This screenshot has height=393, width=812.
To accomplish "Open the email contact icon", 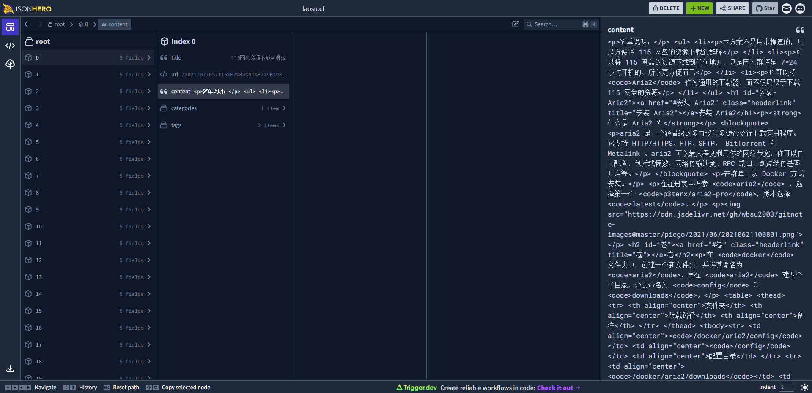I will pos(787,8).
